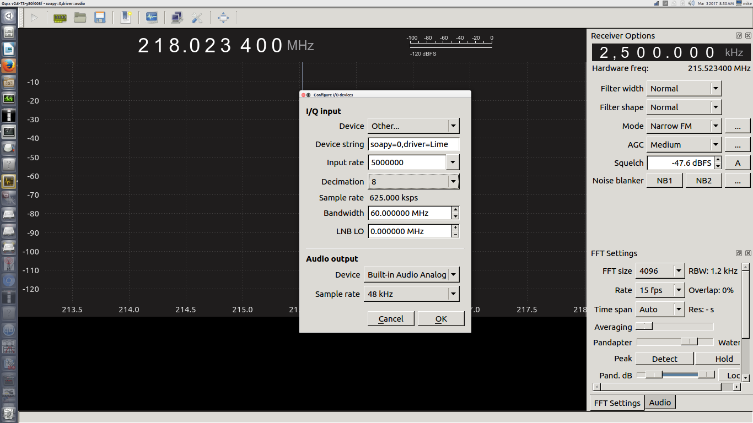The image size is (753, 423).
Task: Click the receiver offset display 2,500.000 kHz
Action: click(x=671, y=53)
